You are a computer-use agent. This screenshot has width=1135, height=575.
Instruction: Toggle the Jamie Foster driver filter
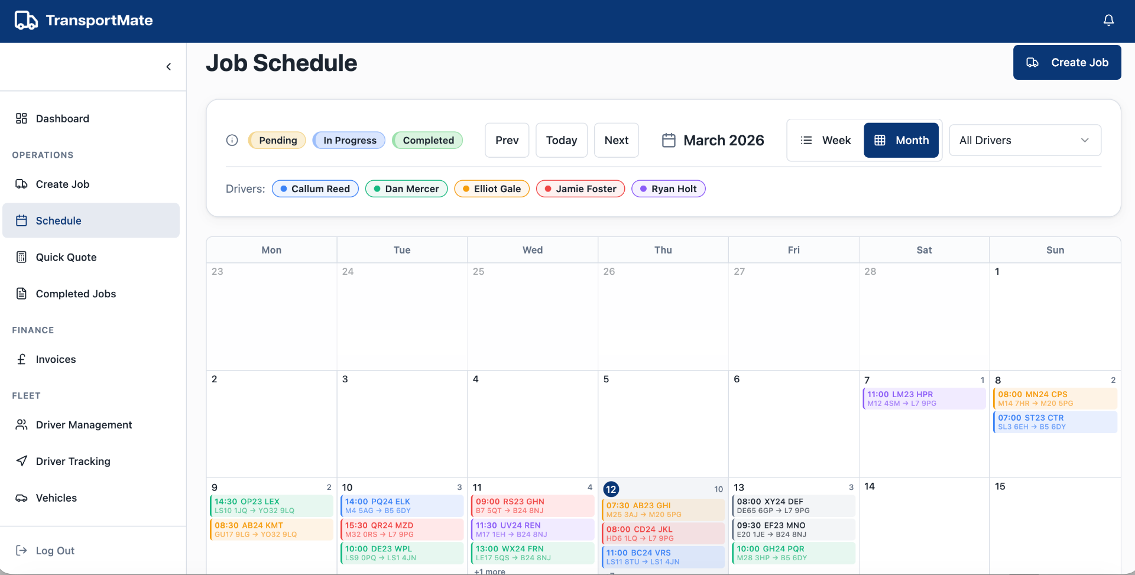[581, 189]
